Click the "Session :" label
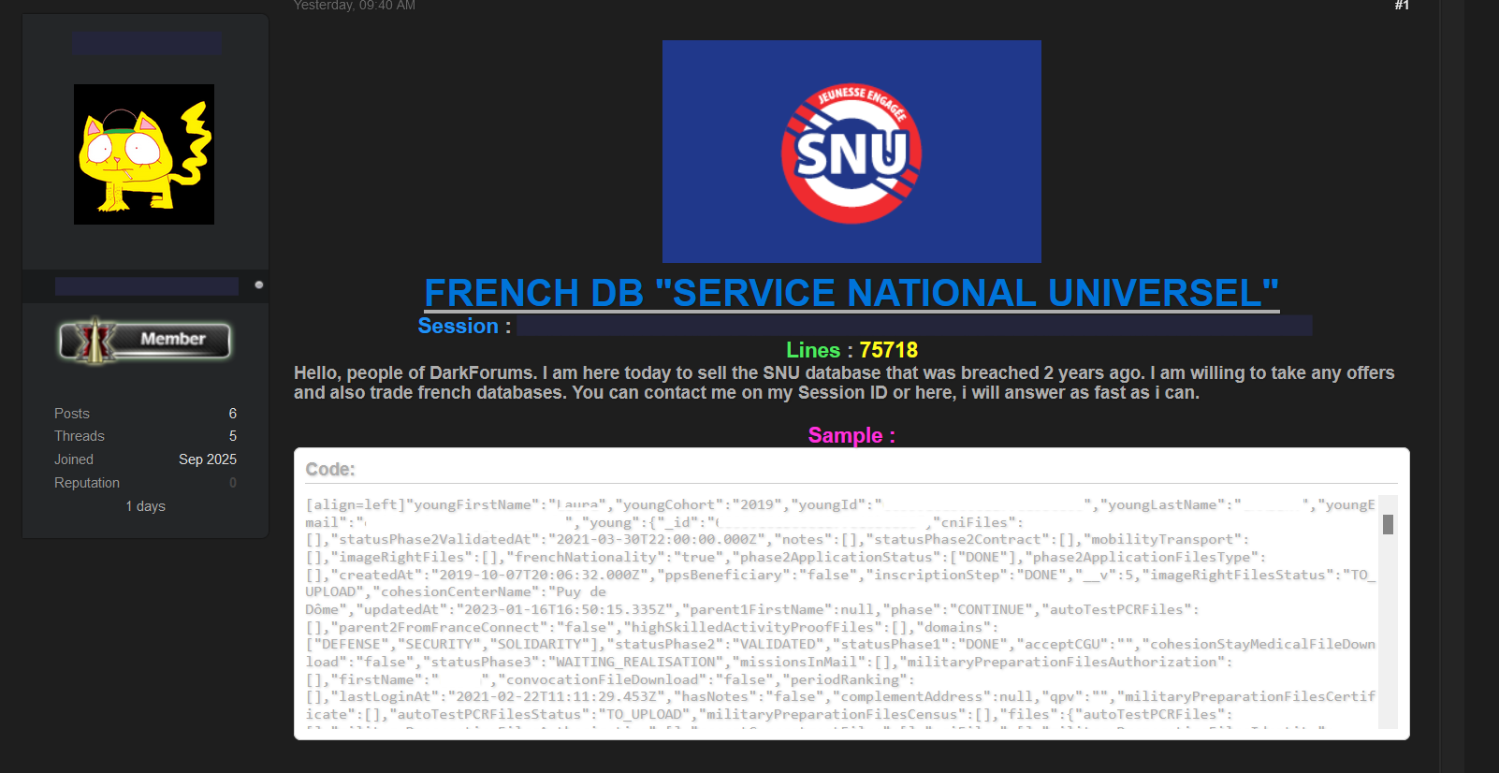 464,326
